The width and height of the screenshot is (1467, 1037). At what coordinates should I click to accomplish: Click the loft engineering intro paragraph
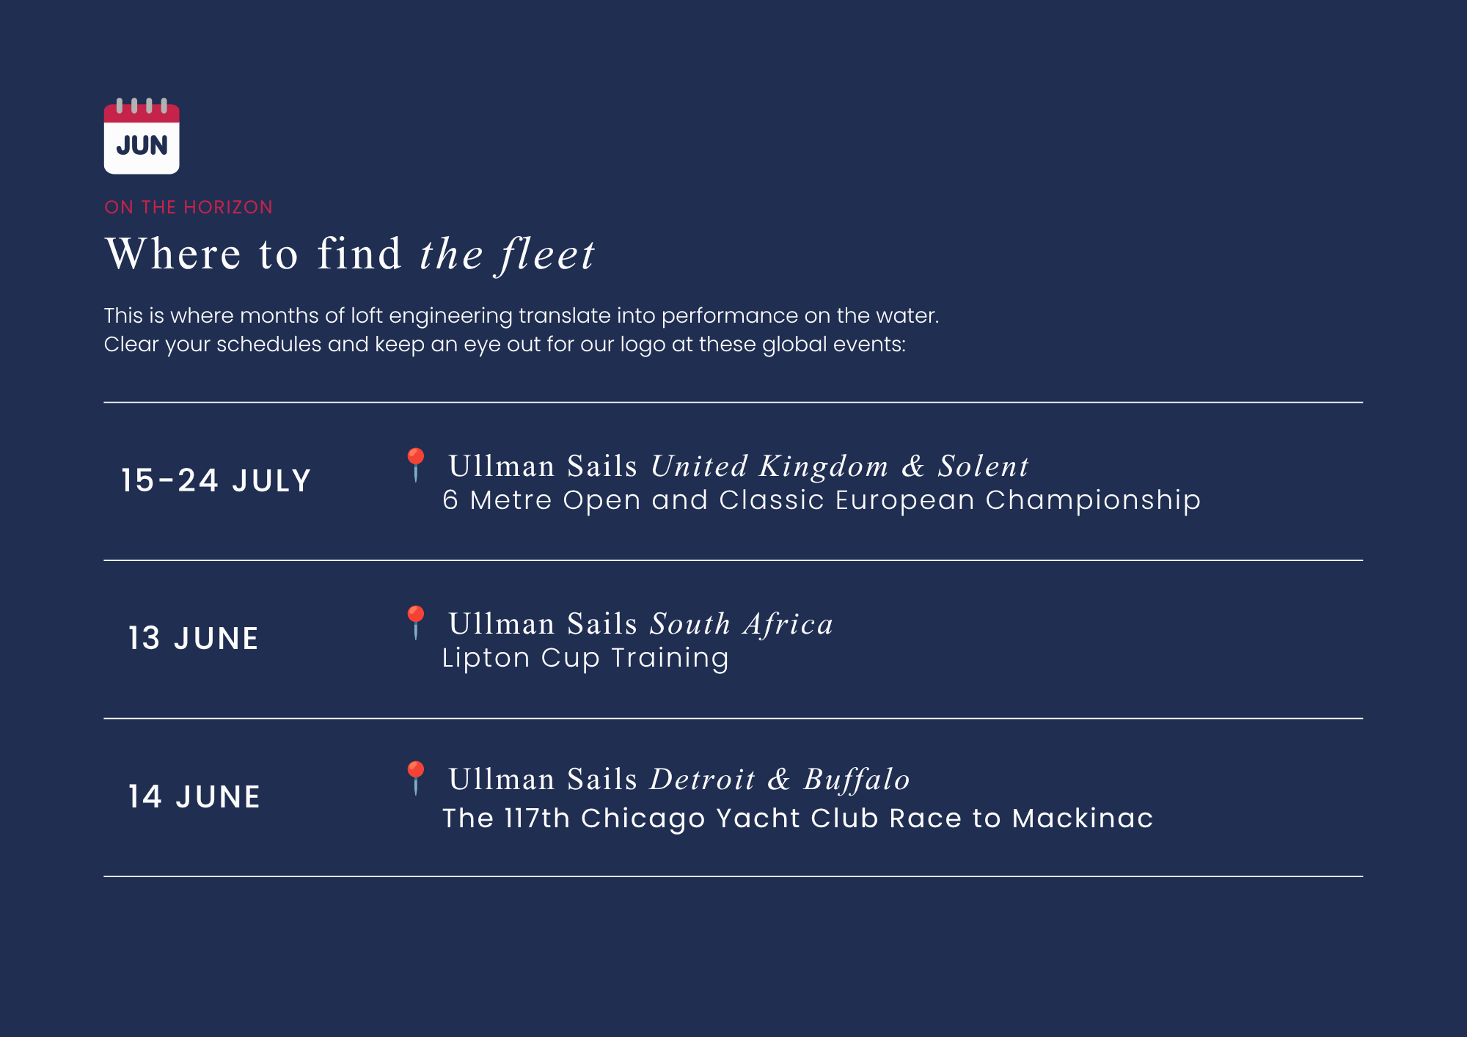pos(522,330)
